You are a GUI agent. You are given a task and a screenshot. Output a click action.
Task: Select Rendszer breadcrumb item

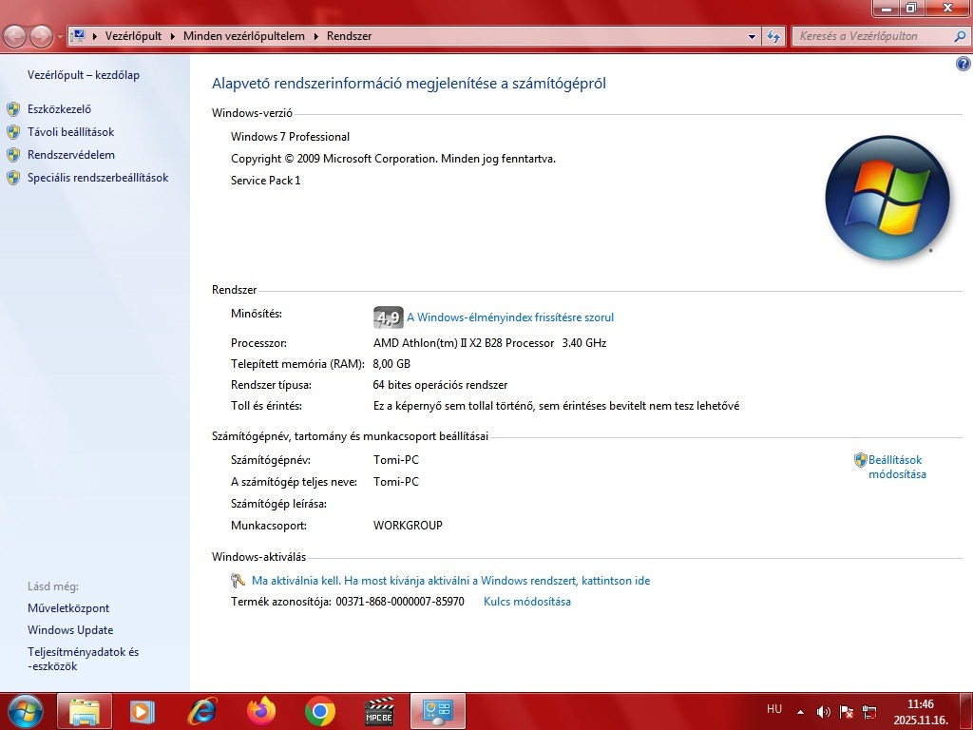click(x=350, y=36)
